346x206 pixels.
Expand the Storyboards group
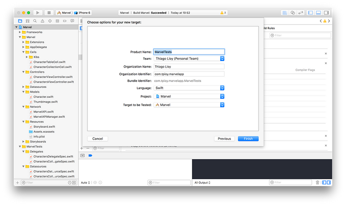[23, 142]
